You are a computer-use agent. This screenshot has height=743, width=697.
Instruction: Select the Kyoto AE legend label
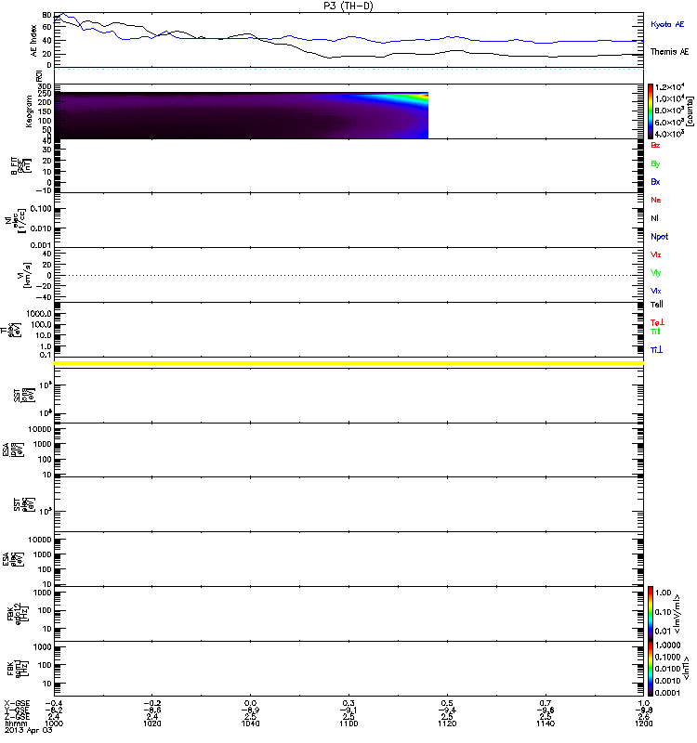click(667, 24)
